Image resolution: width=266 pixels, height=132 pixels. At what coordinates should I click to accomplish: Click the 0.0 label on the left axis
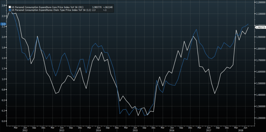pyautogui.click(x=3, y=121)
